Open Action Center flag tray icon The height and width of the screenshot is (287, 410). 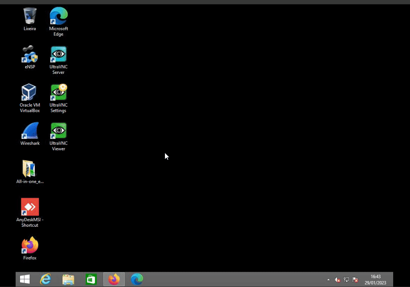(355, 280)
